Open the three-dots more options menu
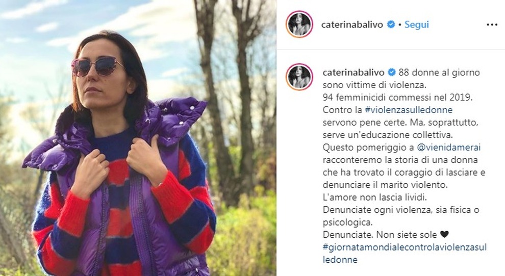 tap(492, 25)
